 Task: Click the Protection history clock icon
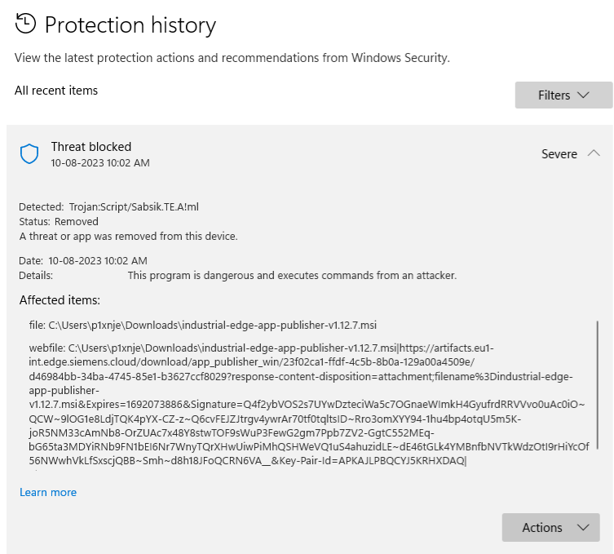tap(26, 24)
